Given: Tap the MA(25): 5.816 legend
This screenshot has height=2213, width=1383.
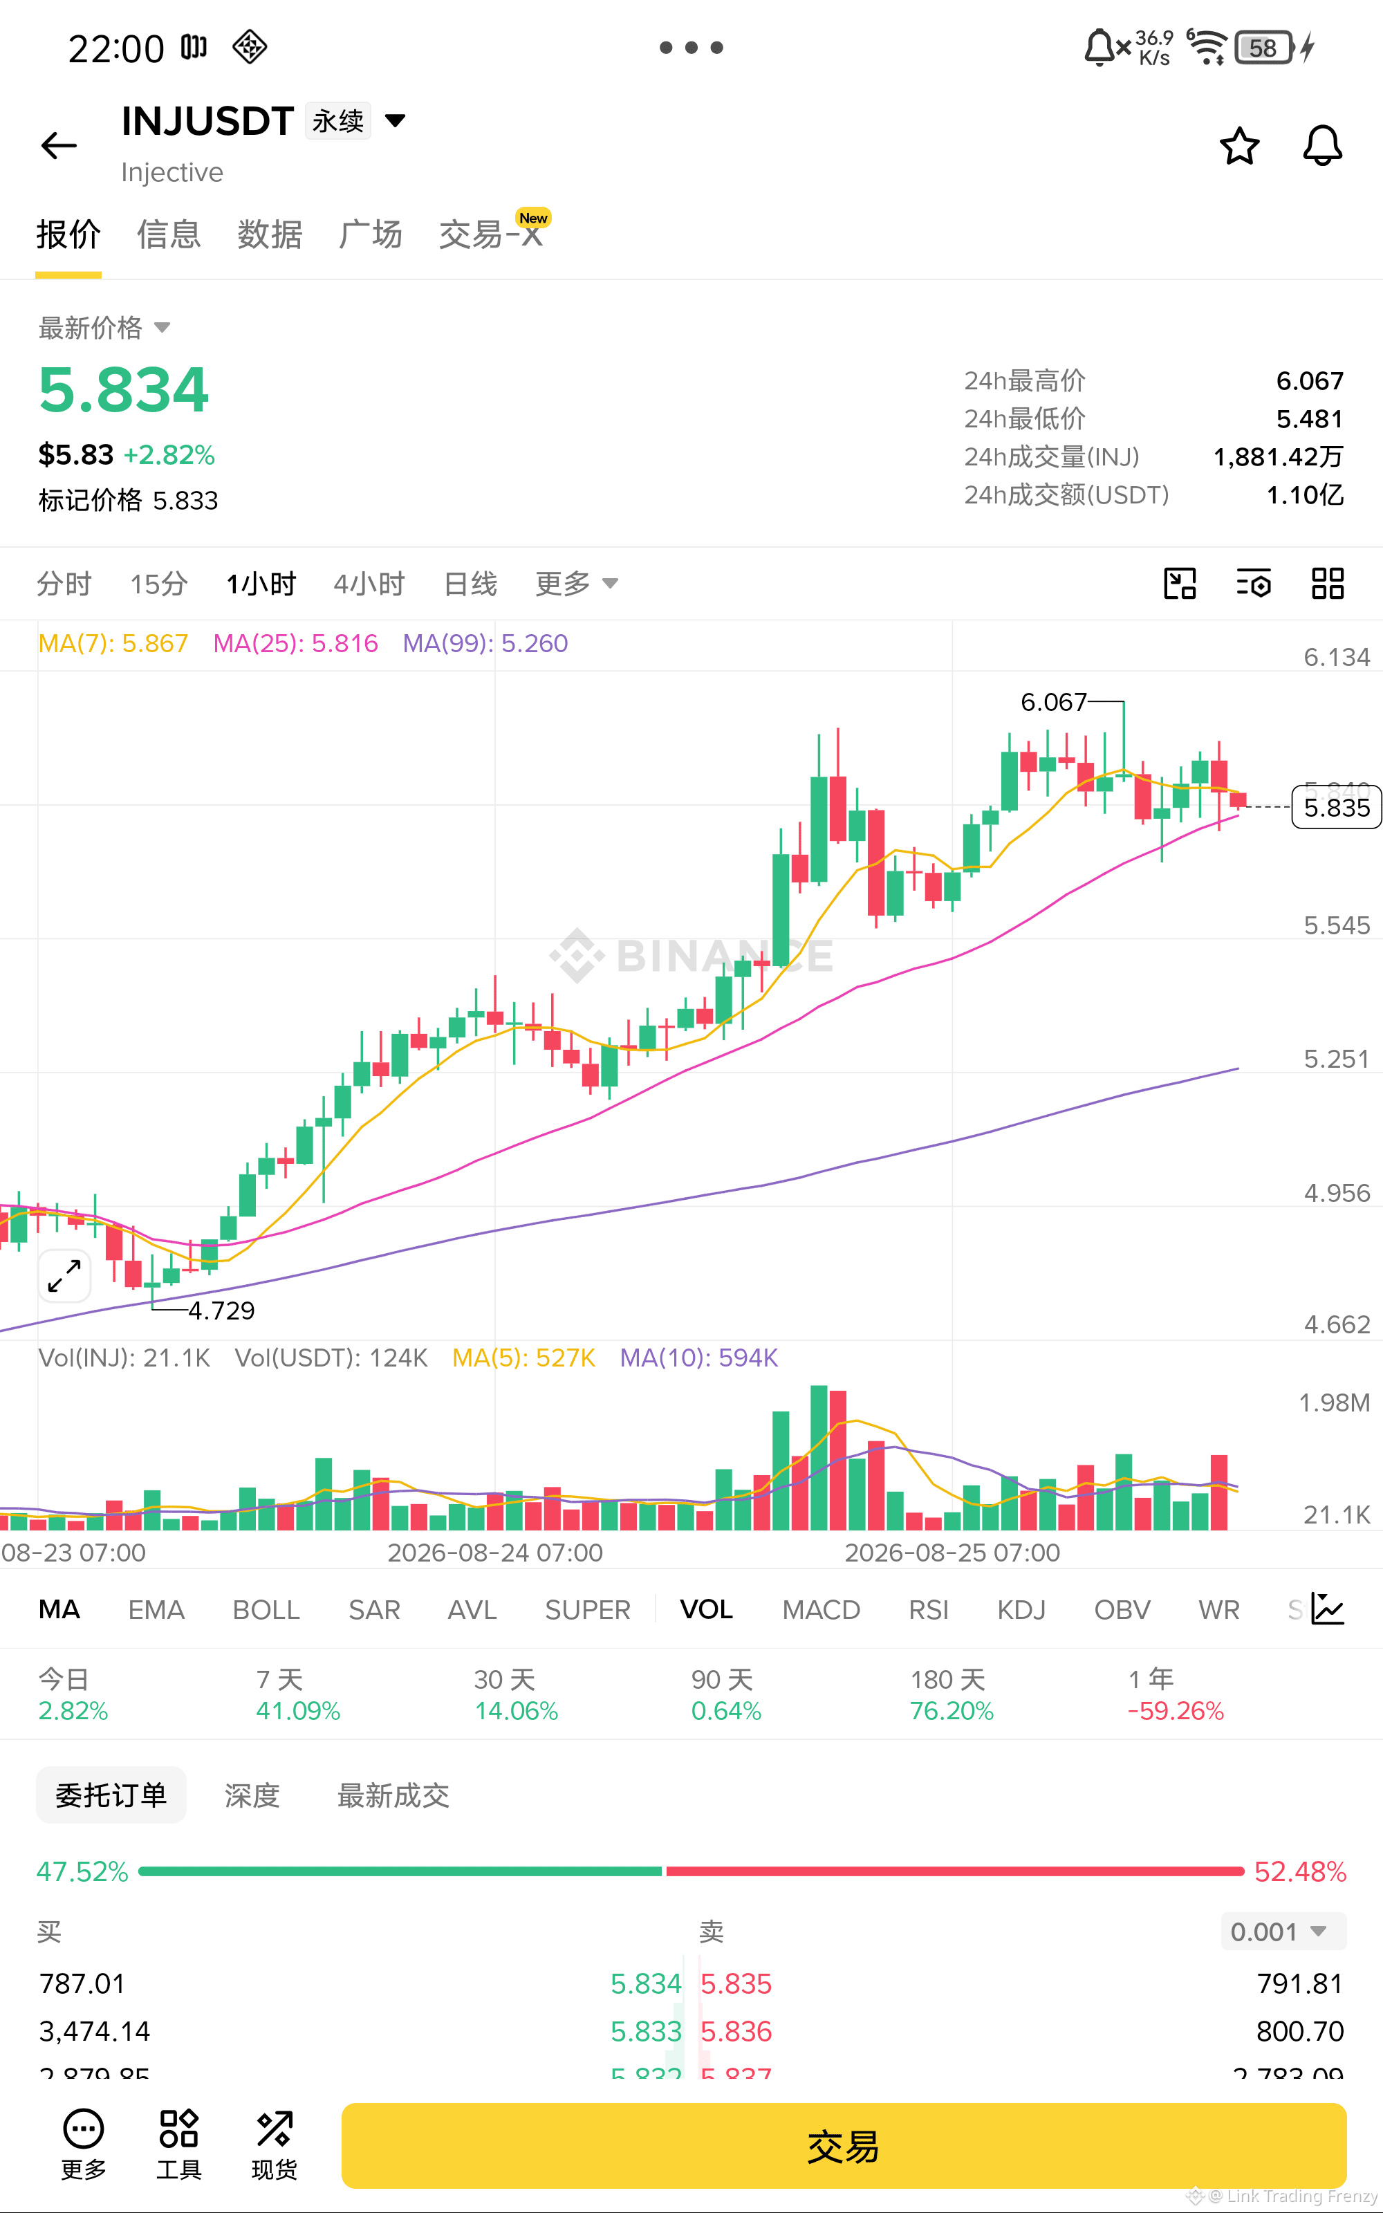Looking at the screenshot, I should (x=295, y=643).
